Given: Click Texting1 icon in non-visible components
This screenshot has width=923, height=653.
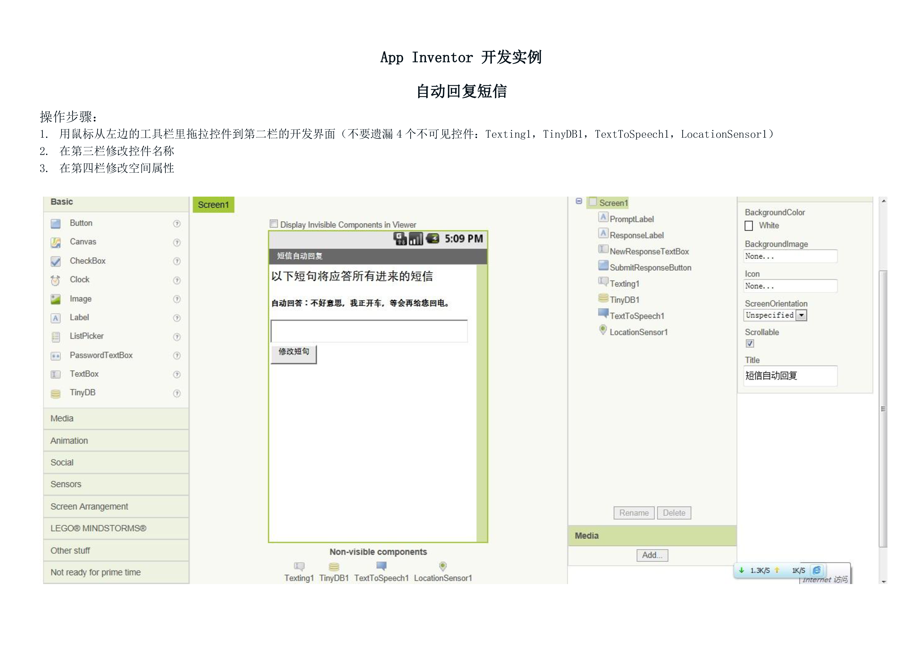Looking at the screenshot, I should 299,567.
